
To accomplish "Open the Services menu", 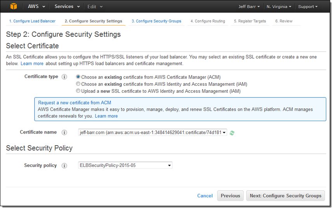I will [x=67, y=7].
